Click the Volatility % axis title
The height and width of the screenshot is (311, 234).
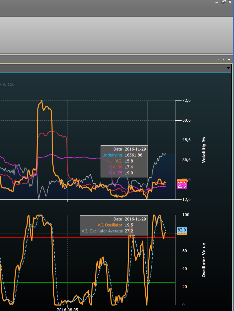[204, 150]
